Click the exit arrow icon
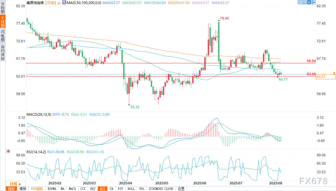The image size is (336, 191). [x=314, y=2]
